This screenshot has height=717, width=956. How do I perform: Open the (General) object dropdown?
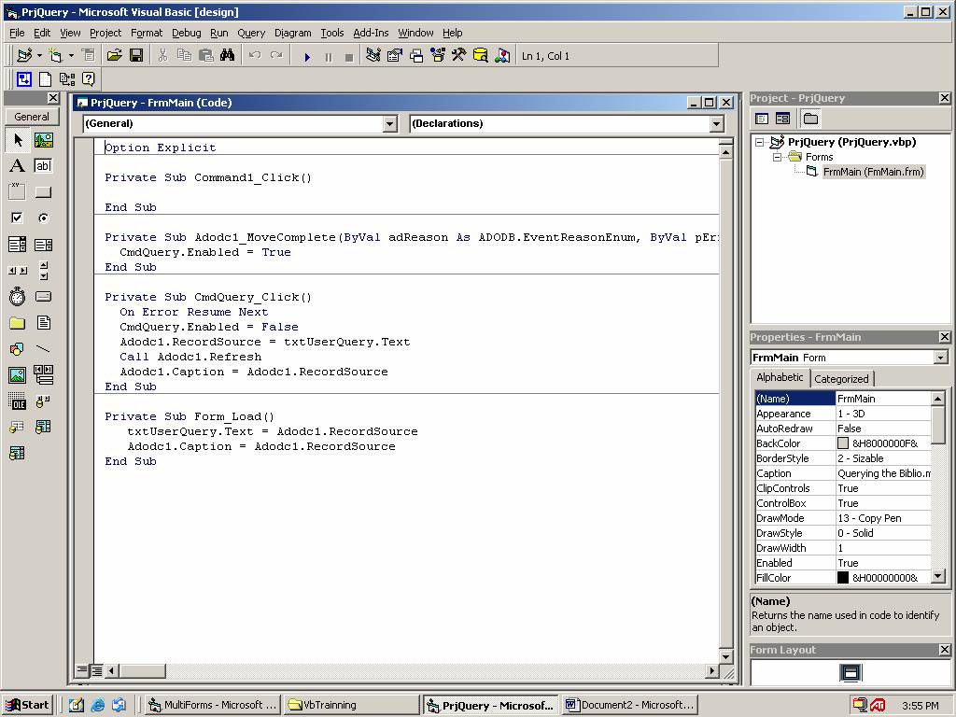pyautogui.click(x=390, y=124)
